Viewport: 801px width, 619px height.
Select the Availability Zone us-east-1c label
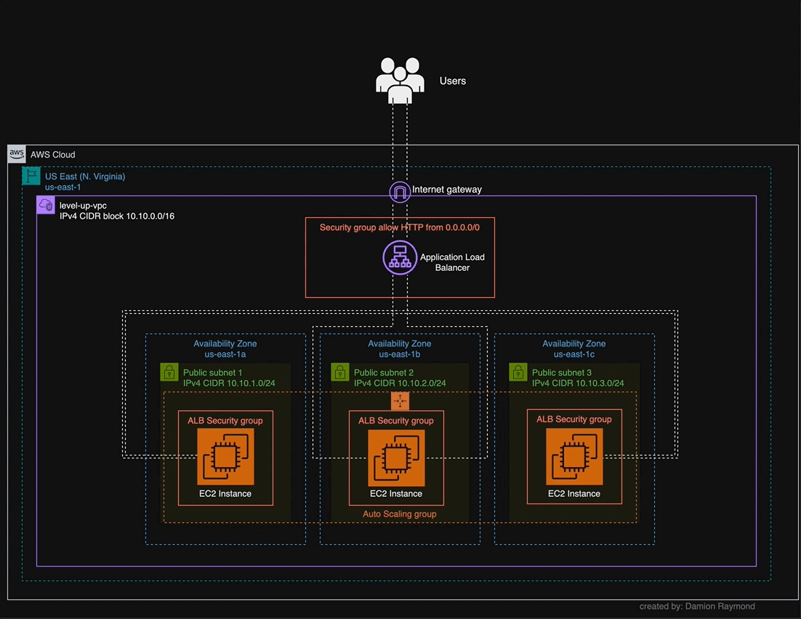[574, 349]
